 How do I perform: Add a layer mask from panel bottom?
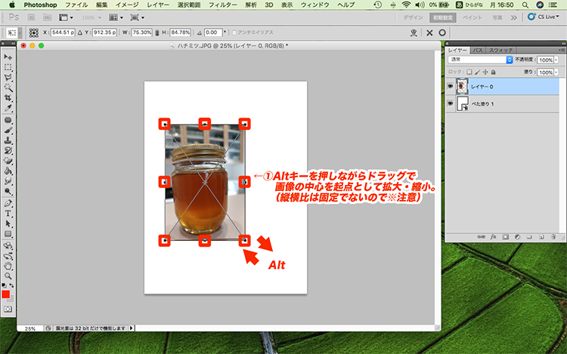(506, 237)
